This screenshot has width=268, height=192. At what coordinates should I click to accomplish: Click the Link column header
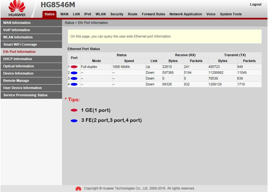pyautogui.click(x=154, y=61)
